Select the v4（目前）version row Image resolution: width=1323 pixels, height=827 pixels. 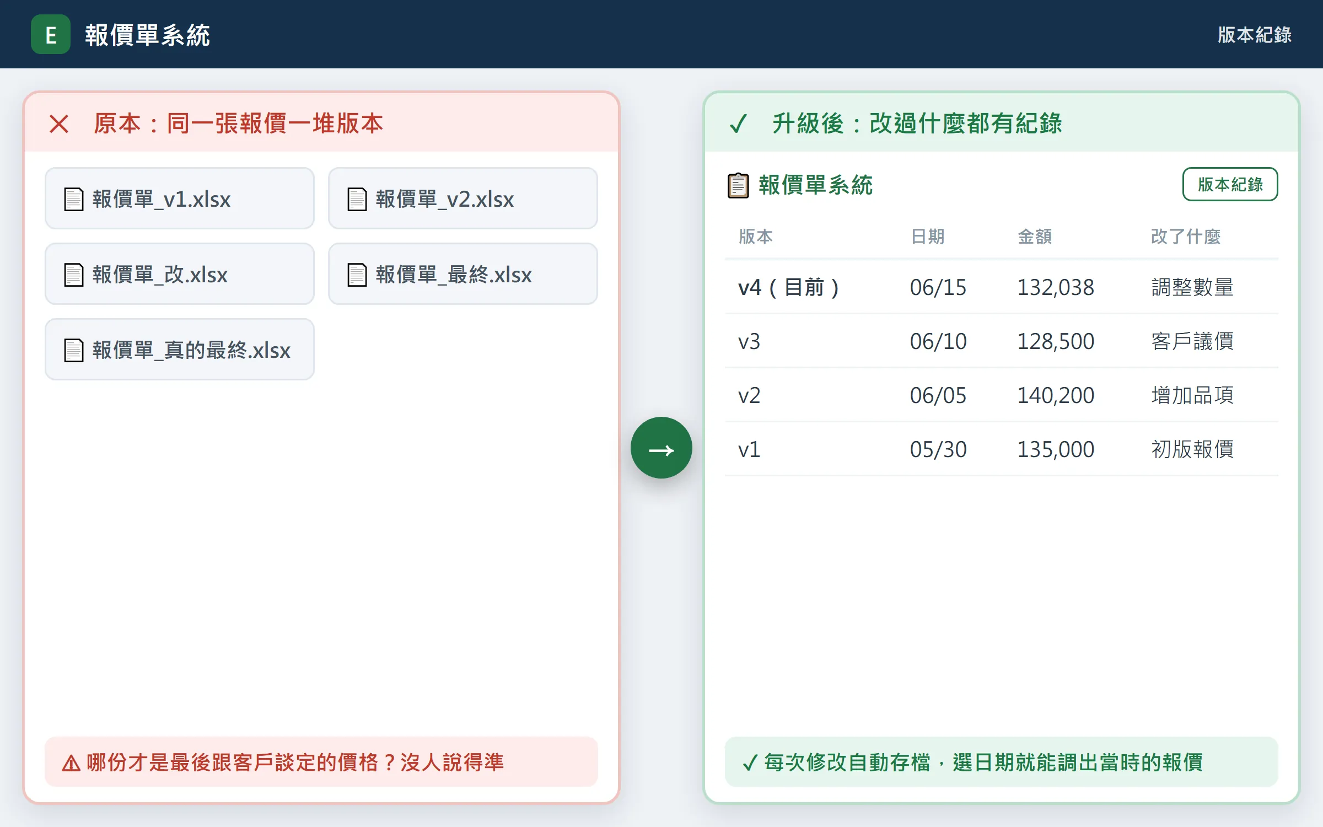coord(1001,287)
